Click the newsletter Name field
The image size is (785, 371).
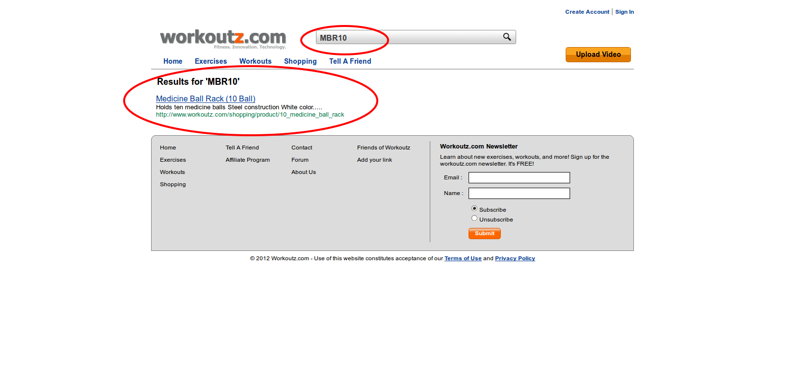[x=519, y=193]
